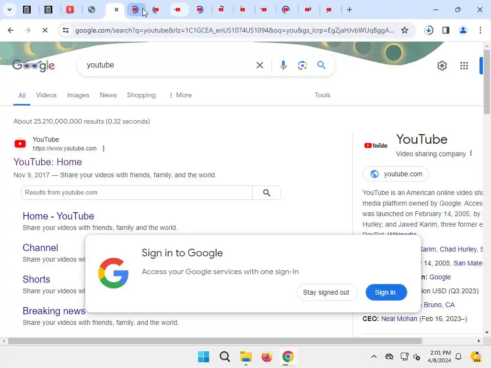
Task: Click the Chad Hurley founder link
Action: pos(458,249)
